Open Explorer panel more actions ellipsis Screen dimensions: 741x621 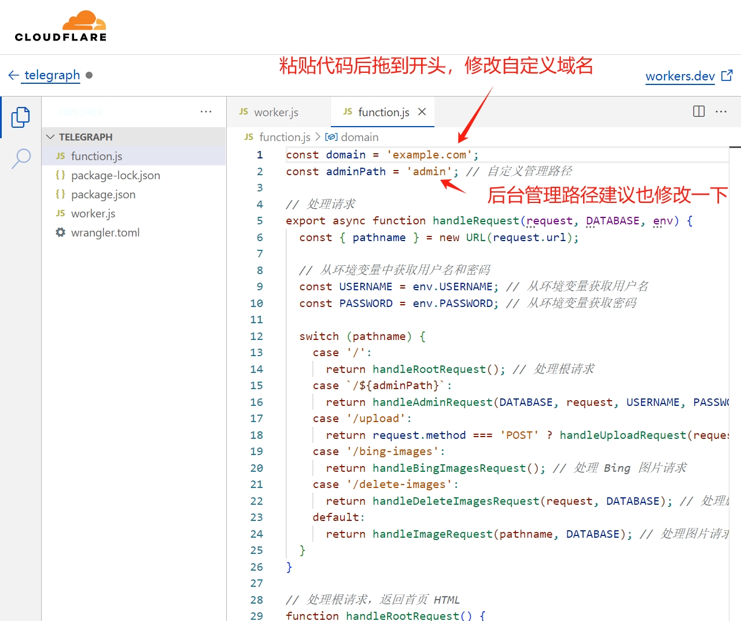206,112
